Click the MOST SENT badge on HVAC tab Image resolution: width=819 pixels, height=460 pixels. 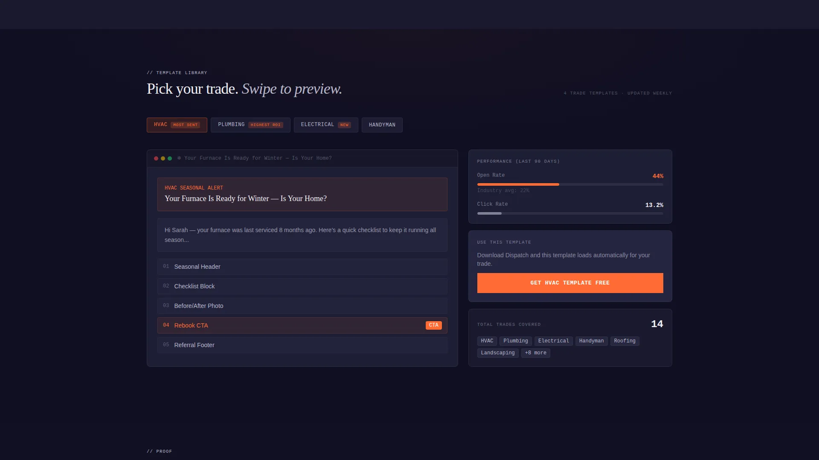(x=185, y=125)
